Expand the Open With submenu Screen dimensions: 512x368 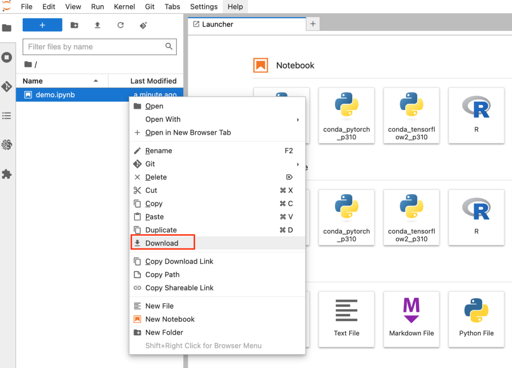tap(218, 119)
